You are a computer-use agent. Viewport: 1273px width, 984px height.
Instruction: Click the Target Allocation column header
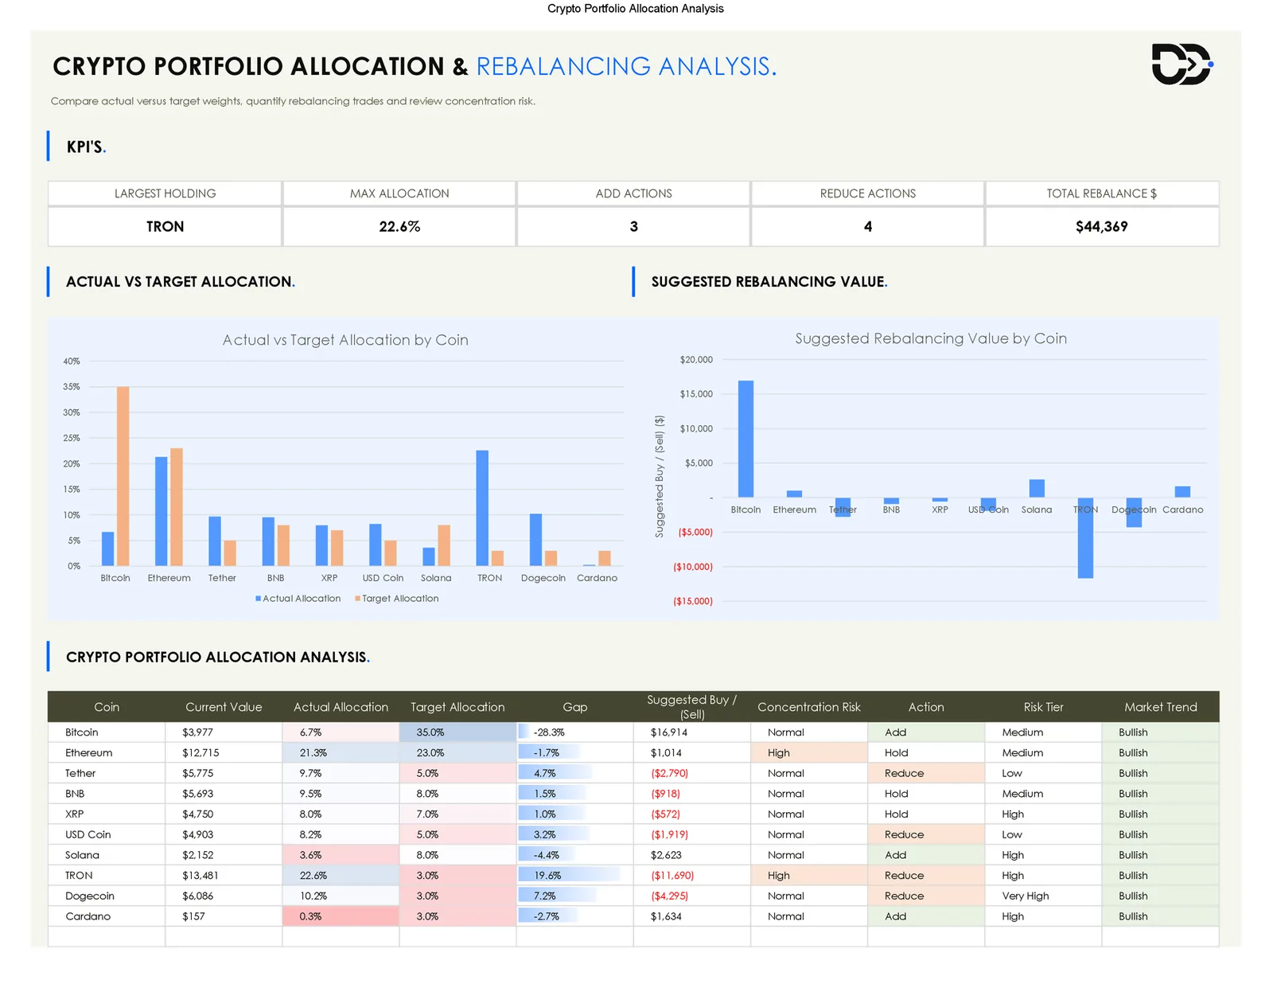pos(457,707)
